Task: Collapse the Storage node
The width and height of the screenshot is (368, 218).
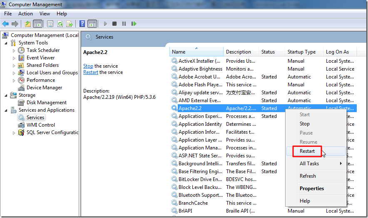Action: pos(6,96)
